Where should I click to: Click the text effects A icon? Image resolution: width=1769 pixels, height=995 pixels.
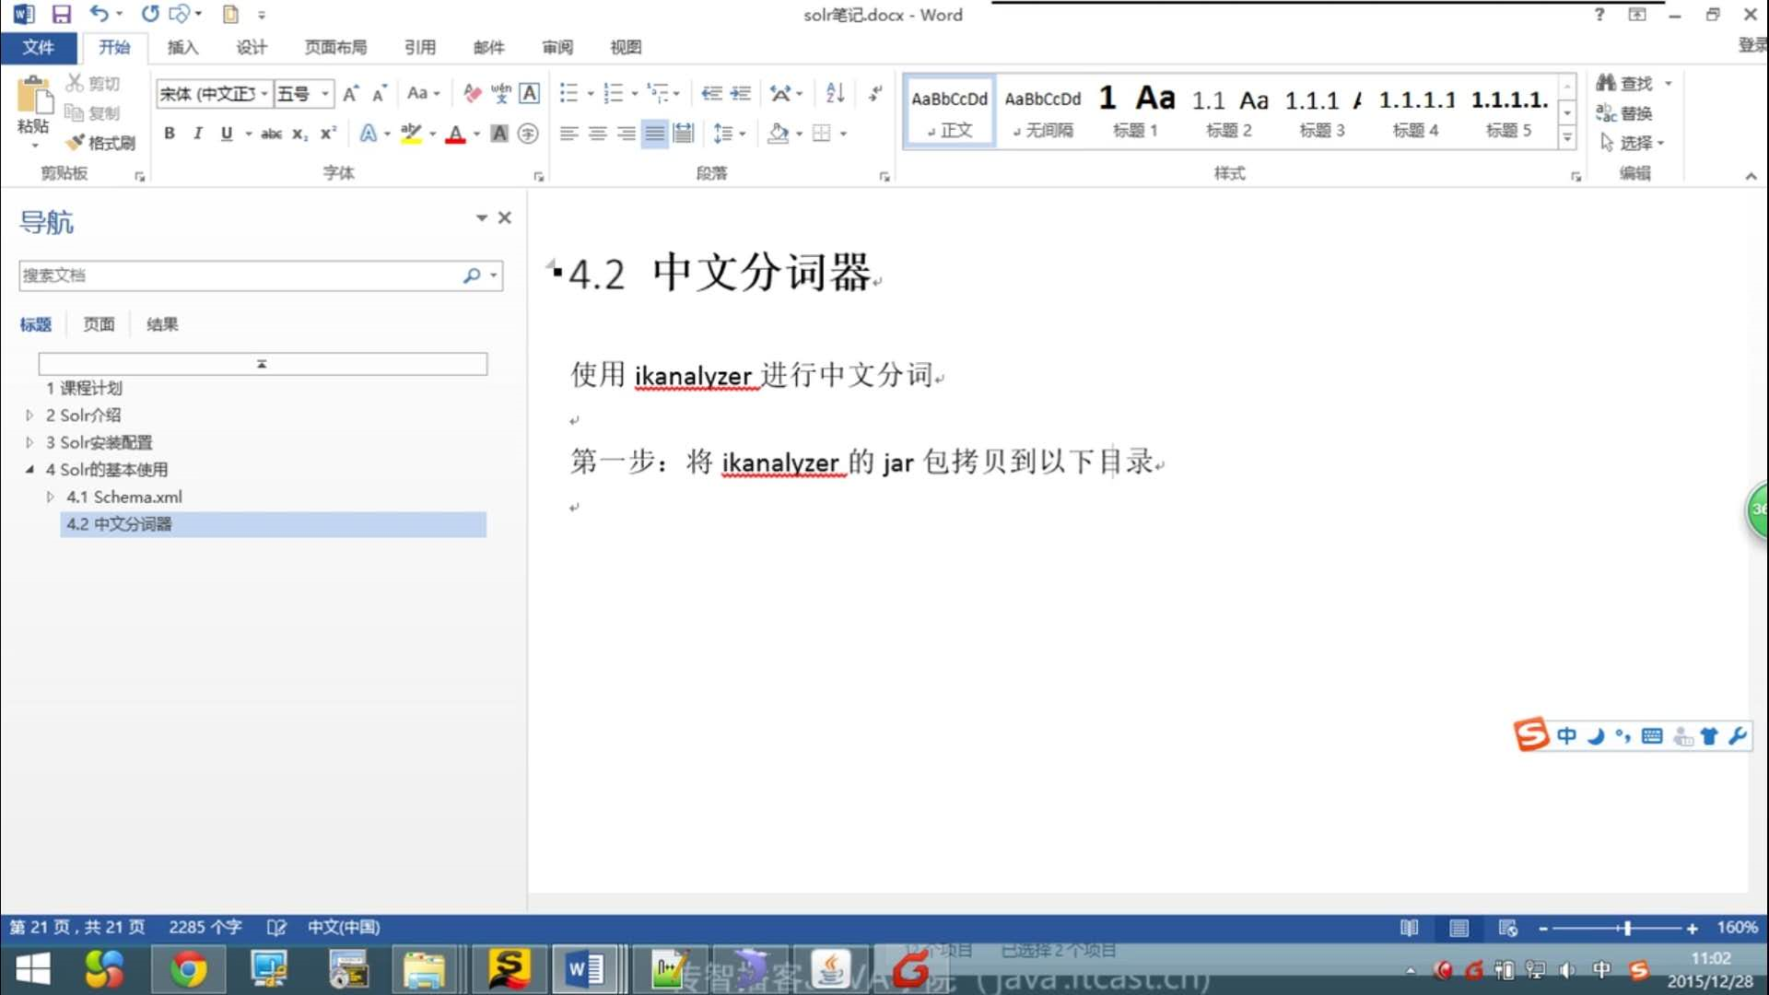click(x=368, y=134)
